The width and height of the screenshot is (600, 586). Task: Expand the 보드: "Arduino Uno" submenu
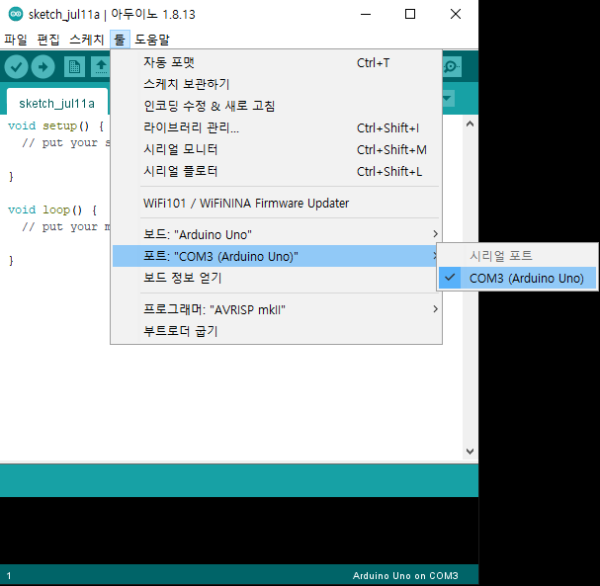click(x=276, y=234)
